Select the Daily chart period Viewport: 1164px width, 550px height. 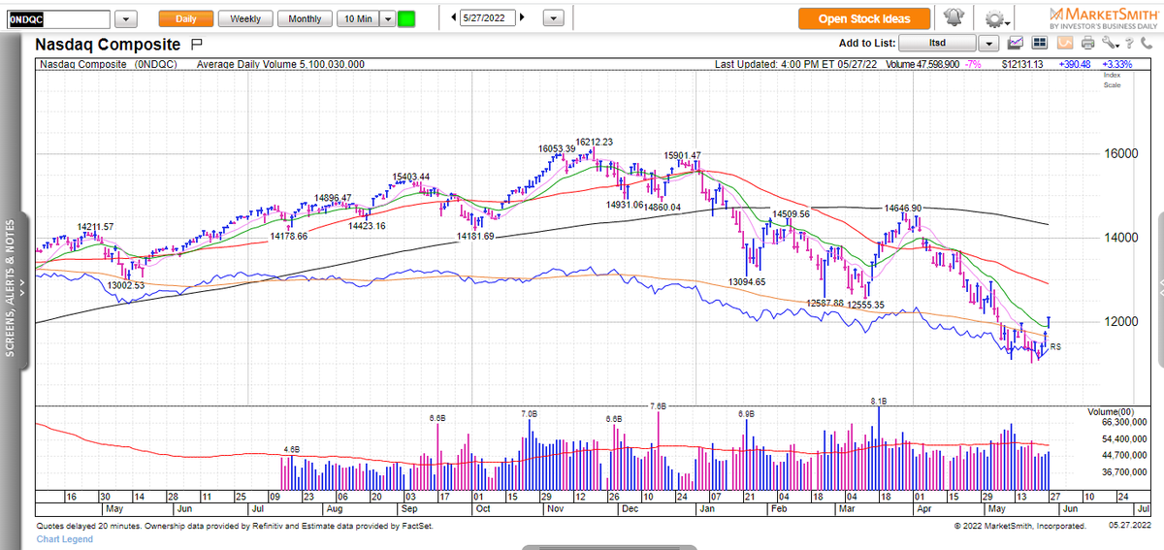coord(185,18)
